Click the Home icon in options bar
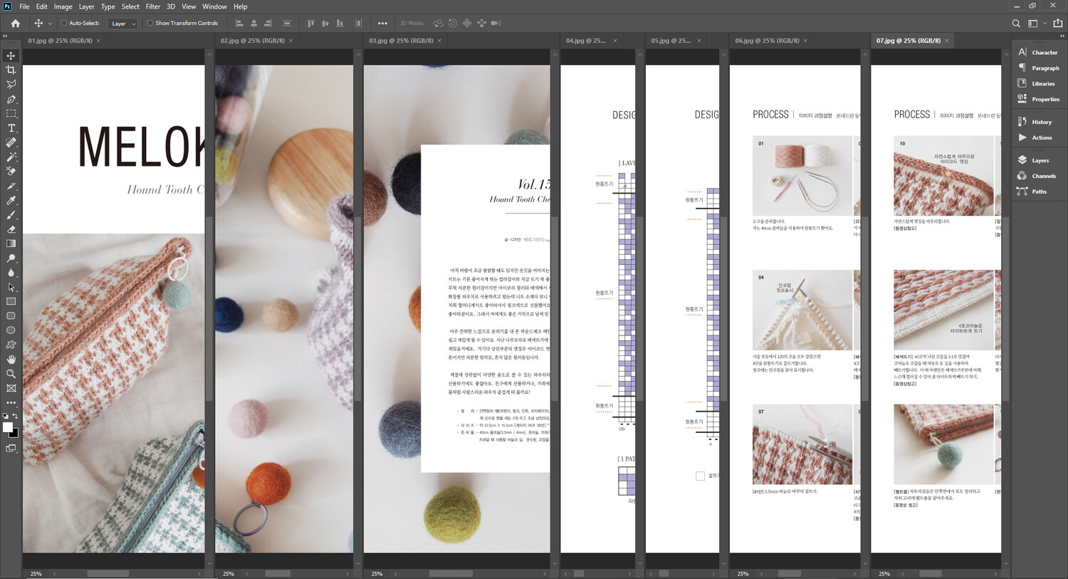Screen dimensions: 1068x579 pyautogui.click(x=16, y=24)
